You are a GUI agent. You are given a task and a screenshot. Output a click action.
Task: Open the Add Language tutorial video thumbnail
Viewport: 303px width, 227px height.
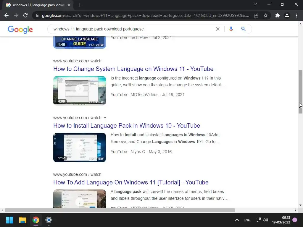(80, 199)
